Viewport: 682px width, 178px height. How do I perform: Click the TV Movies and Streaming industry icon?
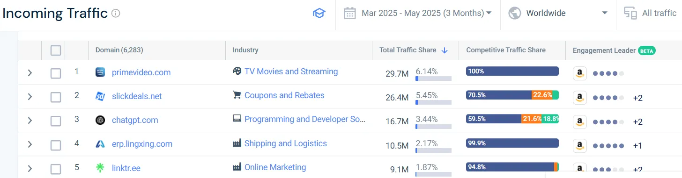click(237, 71)
